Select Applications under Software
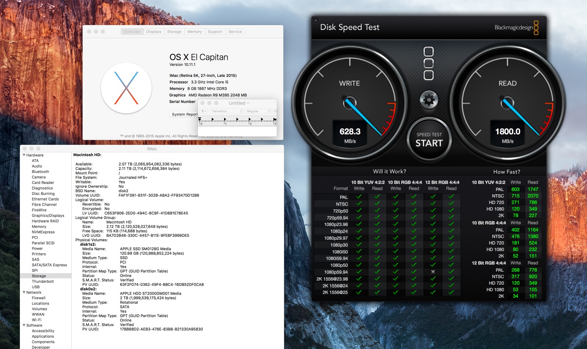Image resolution: width=587 pixels, height=349 pixels. 43,336
